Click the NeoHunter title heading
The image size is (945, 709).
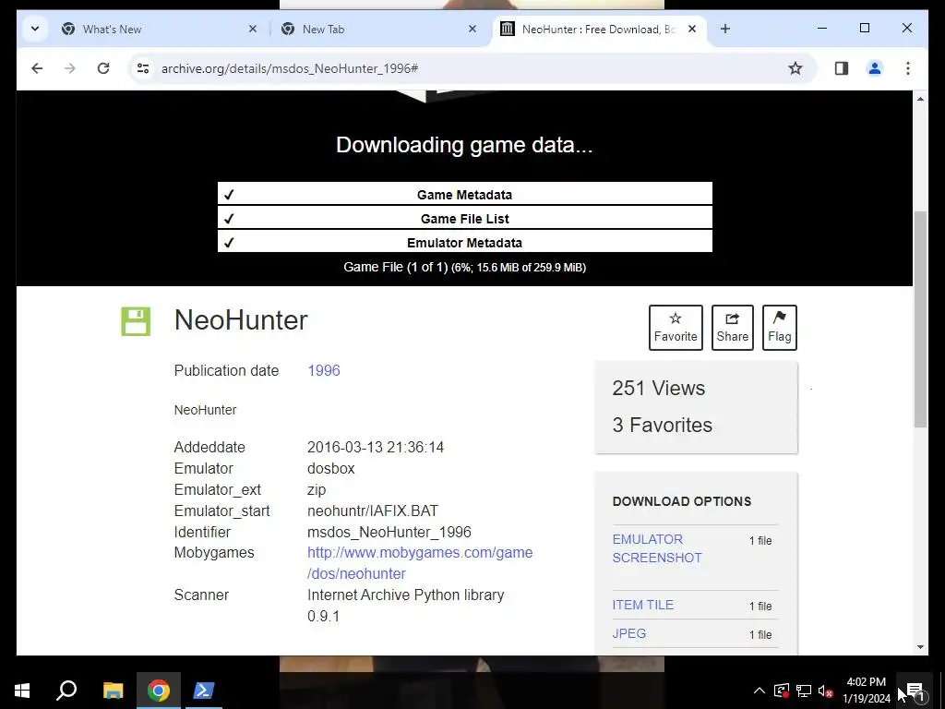coord(241,320)
